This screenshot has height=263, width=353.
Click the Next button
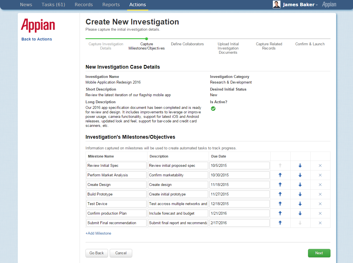click(x=319, y=253)
